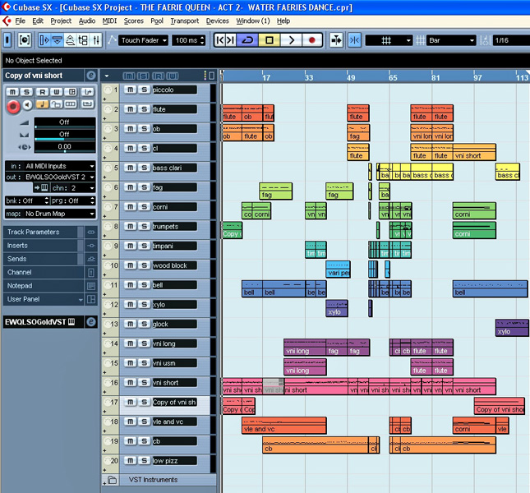Select the wood block track name

coord(174,265)
